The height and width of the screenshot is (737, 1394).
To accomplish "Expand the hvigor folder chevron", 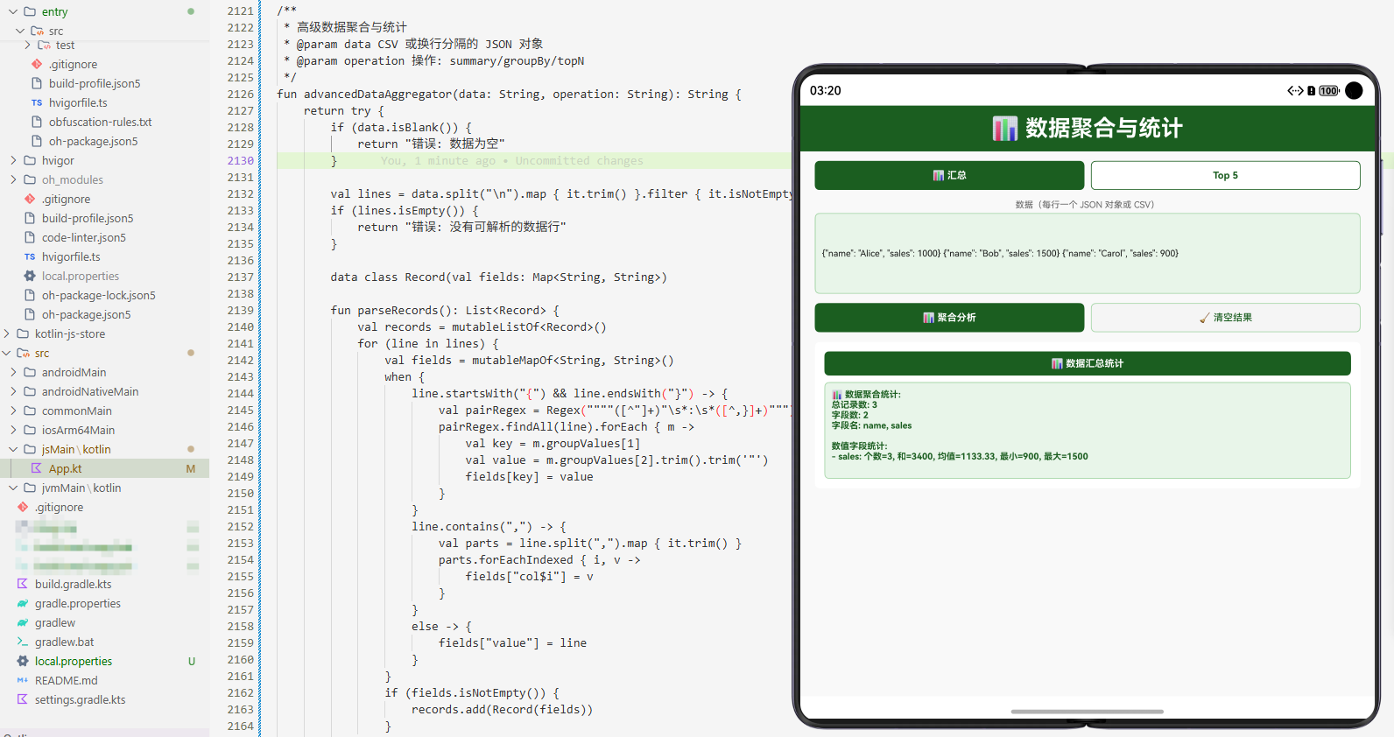I will point(13,160).
